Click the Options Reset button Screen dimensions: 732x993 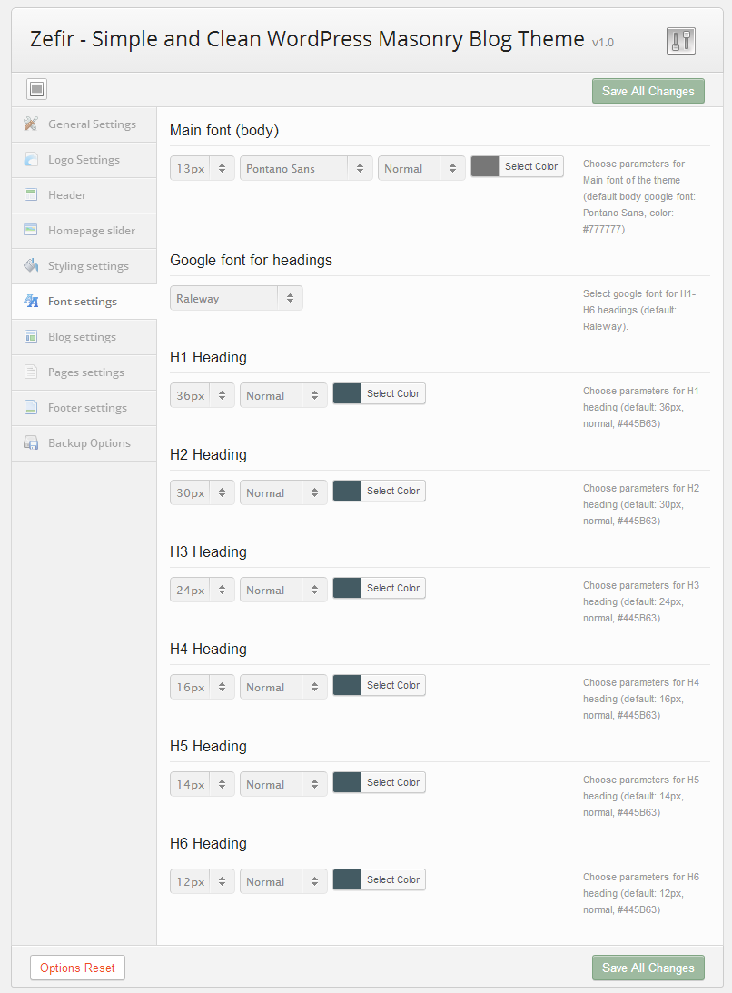pyautogui.click(x=77, y=968)
